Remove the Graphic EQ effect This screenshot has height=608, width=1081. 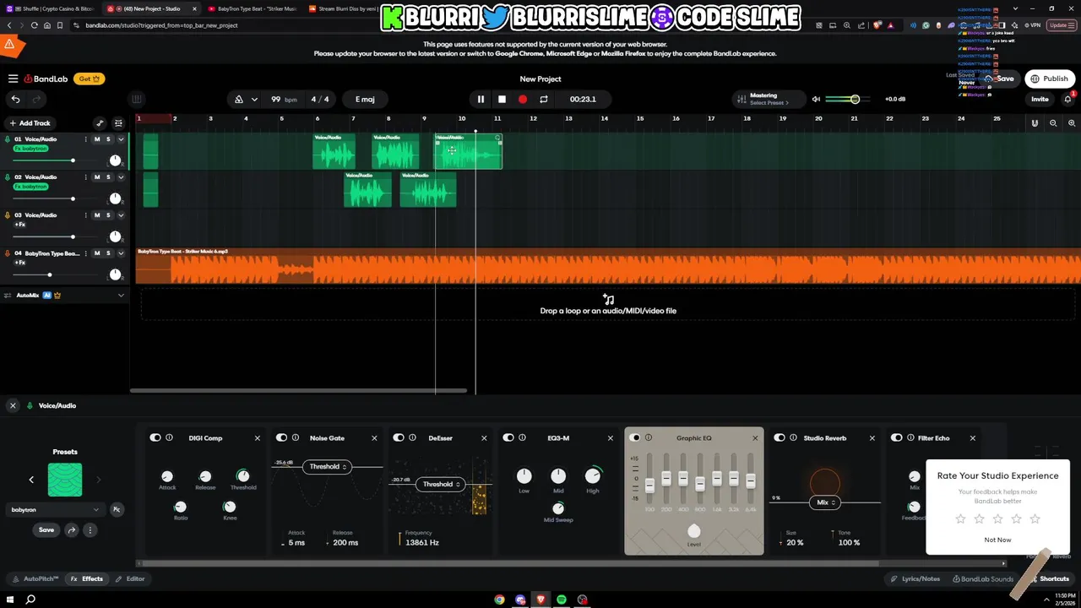click(755, 438)
